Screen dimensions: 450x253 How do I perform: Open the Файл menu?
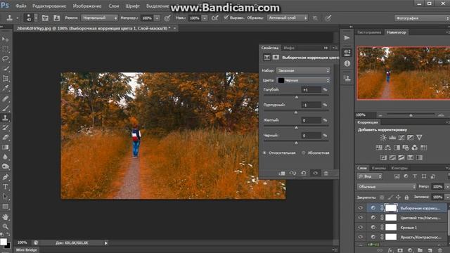pos(21,6)
